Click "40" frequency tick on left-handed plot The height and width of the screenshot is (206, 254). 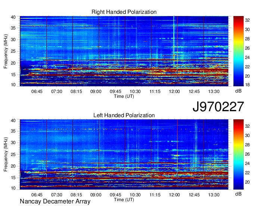(x=13, y=121)
